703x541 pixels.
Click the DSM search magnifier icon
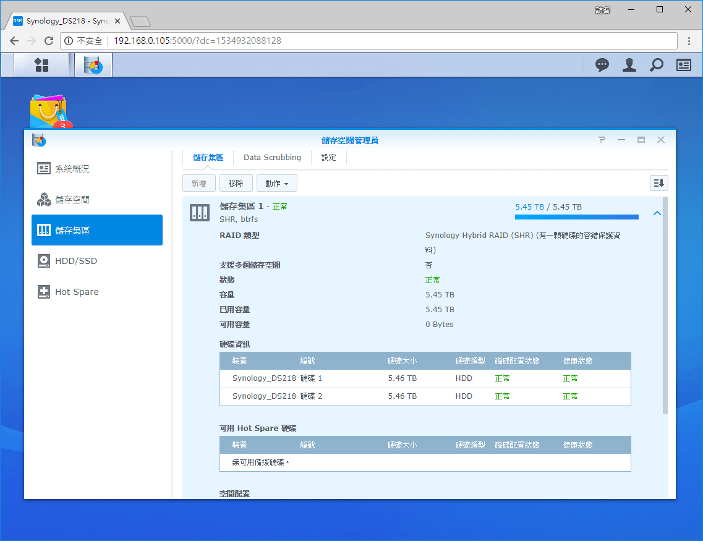656,65
